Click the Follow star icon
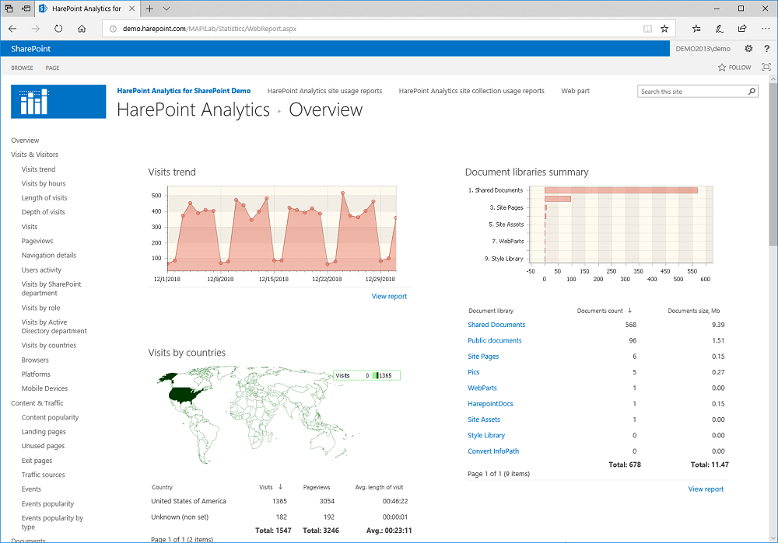The width and height of the screenshot is (778, 543). coord(722,68)
